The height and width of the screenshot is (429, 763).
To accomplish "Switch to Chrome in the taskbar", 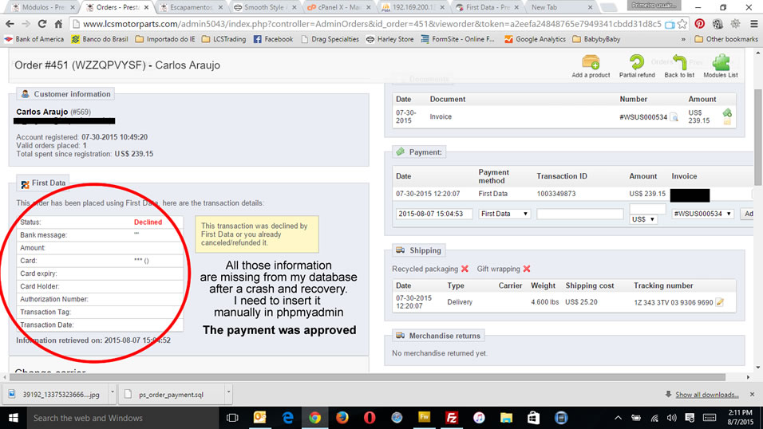I will pyautogui.click(x=314, y=418).
